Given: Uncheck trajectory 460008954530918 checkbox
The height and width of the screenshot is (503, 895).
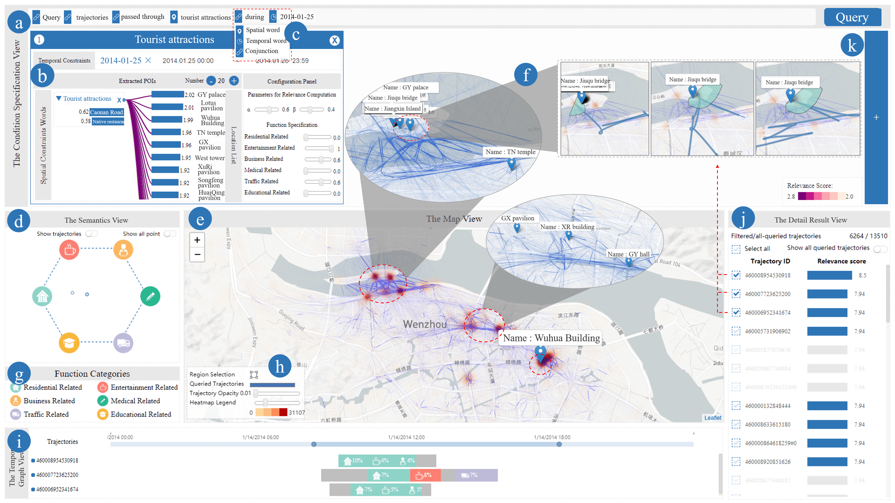Looking at the screenshot, I should click(736, 275).
